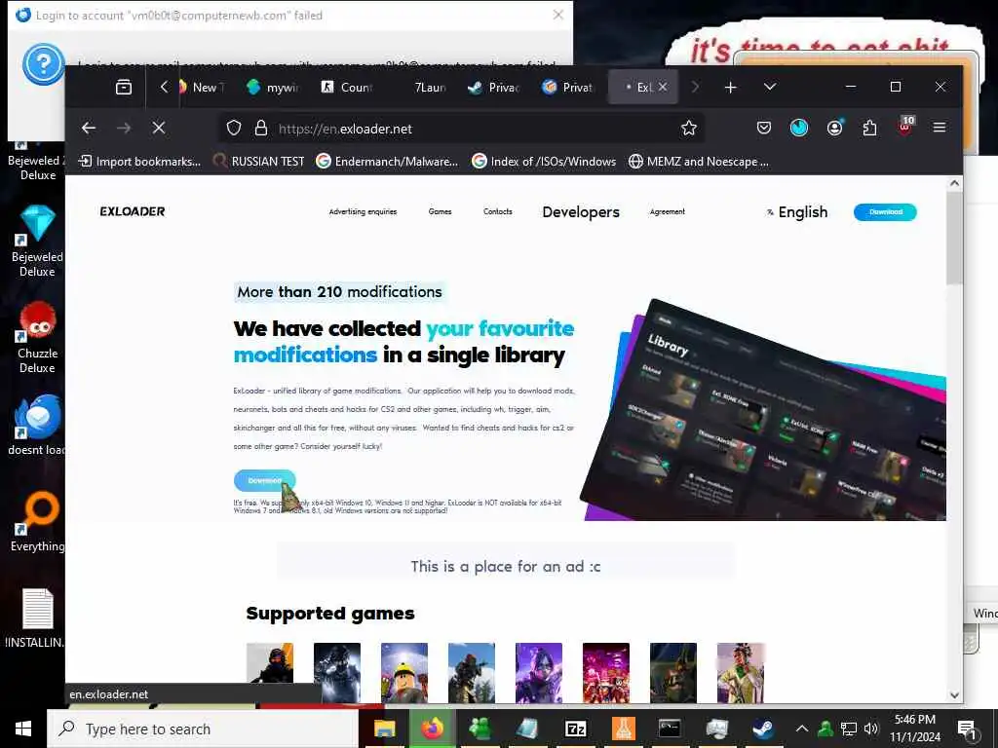Click taskbar search box
Screen dimensions: 998x748
203,729
